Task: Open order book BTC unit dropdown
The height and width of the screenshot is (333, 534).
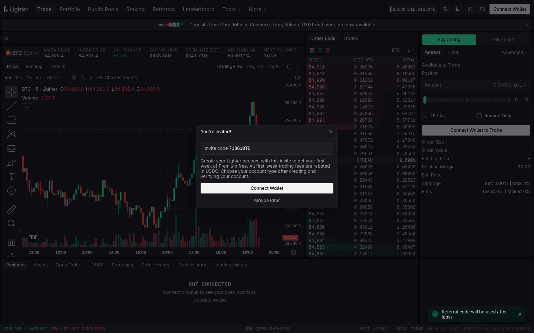Action: [398, 50]
